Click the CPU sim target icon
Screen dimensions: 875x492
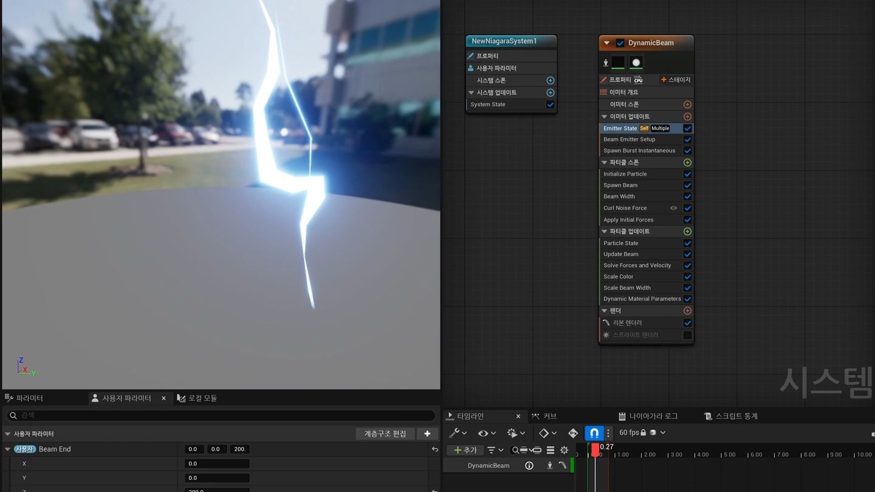(638, 80)
